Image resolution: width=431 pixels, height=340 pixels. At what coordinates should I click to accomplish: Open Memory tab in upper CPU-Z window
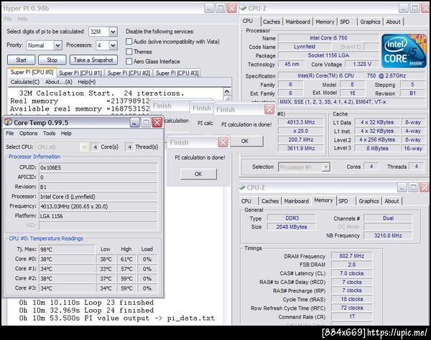325,22
